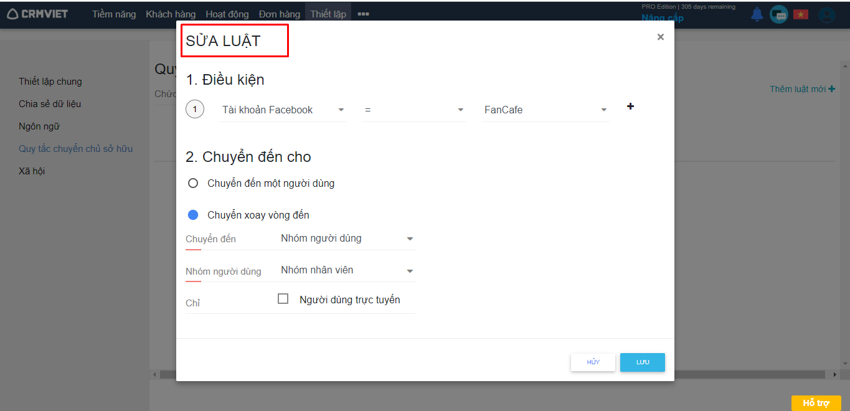This screenshot has height=411, width=850.
Task: Open the Khách hàng menu
Action: click(171, 14)
